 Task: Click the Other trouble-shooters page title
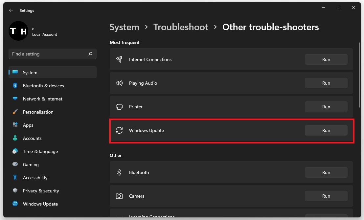pos(270,27)
